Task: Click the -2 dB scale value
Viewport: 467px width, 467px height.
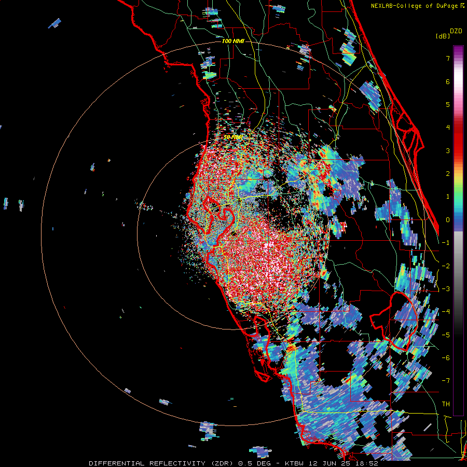Action: tap(446, 266)
